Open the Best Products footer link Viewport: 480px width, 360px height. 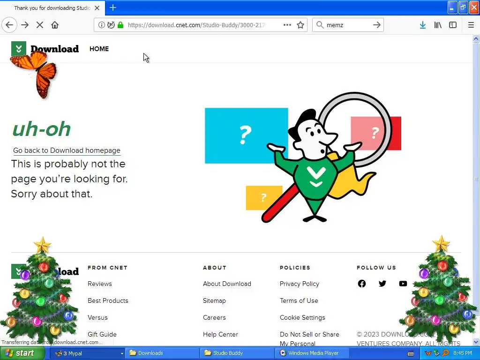point(108,300)
